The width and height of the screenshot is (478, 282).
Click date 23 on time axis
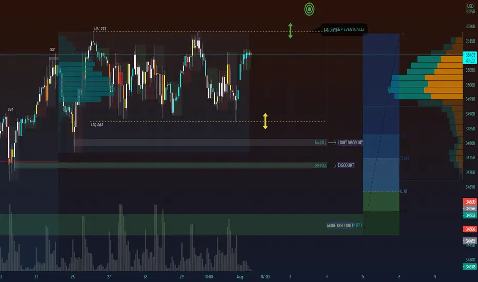coord(36,277)
